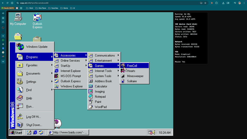
Task: Open Notepad from the Accessories menu
Action: (x=100, y=97)
